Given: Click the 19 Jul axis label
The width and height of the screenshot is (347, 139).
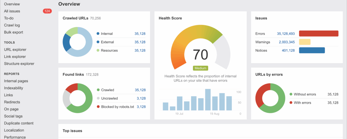Looking at the screenshot, I should (x=179, y=114).
